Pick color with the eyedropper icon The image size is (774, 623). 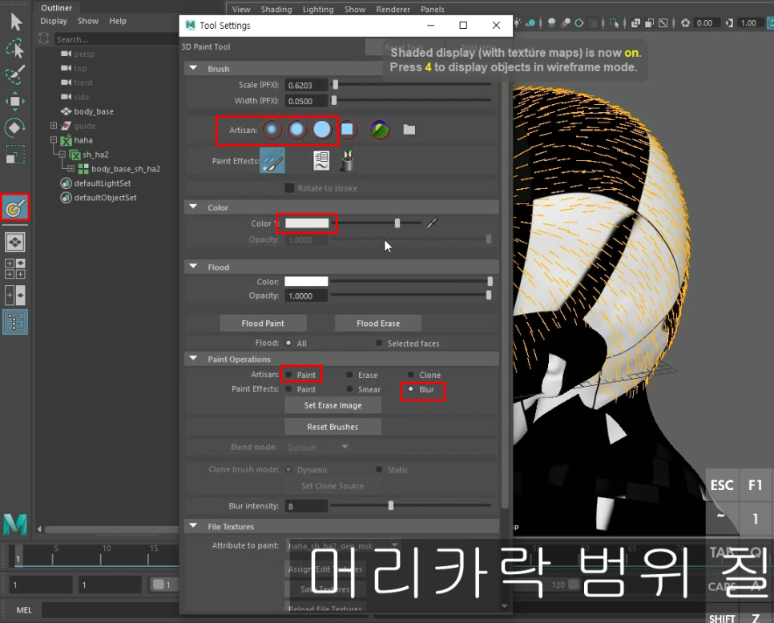click(432, 223)
